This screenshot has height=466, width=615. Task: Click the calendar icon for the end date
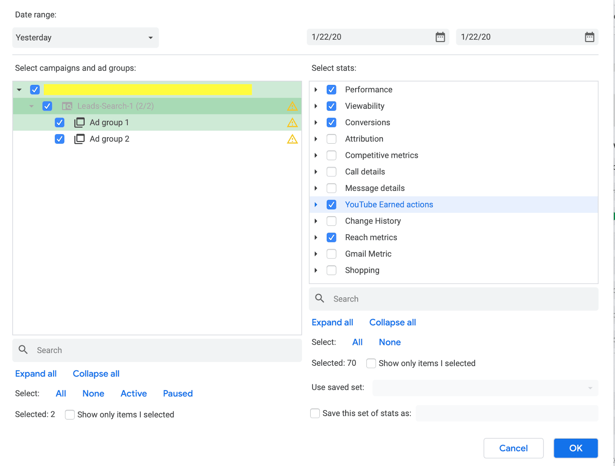589,37
